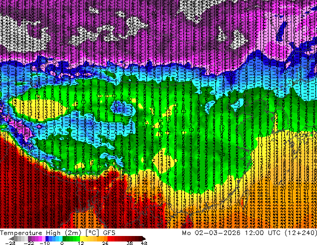
Task: Click the '48' legend label
Action: [144, 243]
